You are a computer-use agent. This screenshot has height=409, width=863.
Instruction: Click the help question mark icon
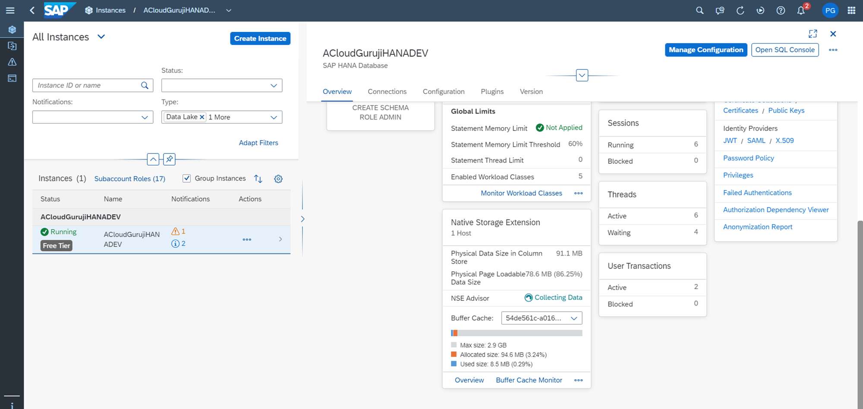pyautogui.click(x=781, y=10)
